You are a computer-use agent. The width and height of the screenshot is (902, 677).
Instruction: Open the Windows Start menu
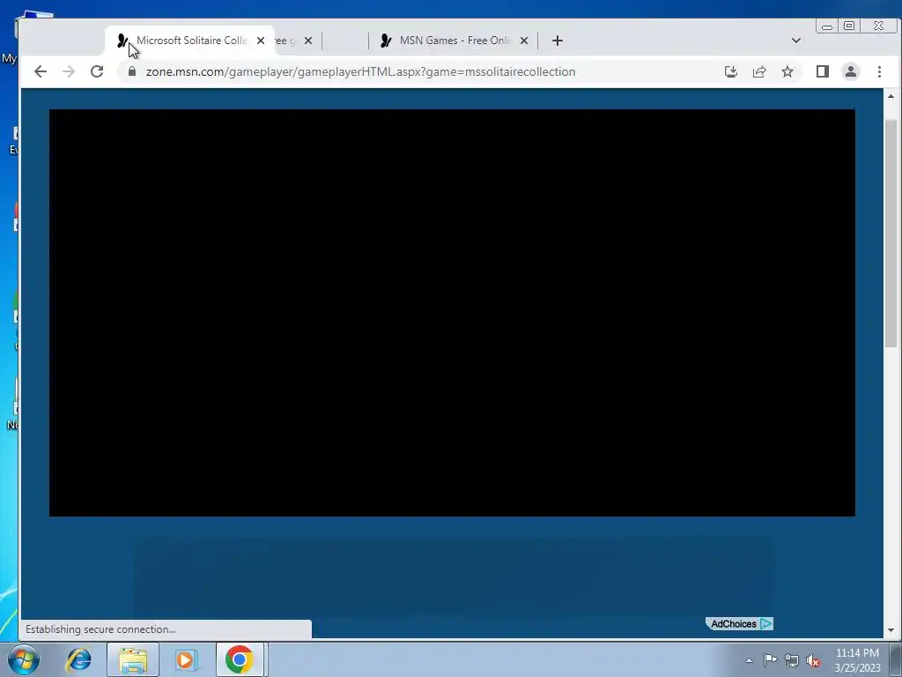pyautogui.click(x=24, y=659)
